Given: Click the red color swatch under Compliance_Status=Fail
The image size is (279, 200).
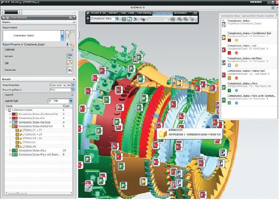Looking at the screenshot, I should coord(229,53).
